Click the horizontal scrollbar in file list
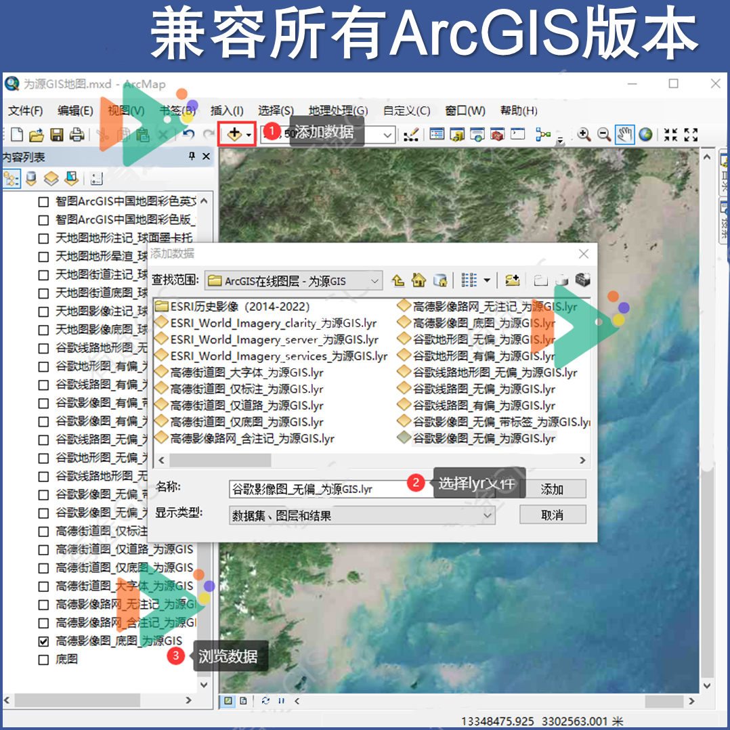This screenshot has height=730, width=730. click(x=220, y=460)
